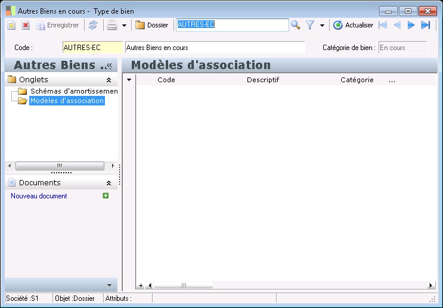This screenshot has width=443, height=308.
Task: Click the Descriptif column header
Action: [x=263, y=80]
